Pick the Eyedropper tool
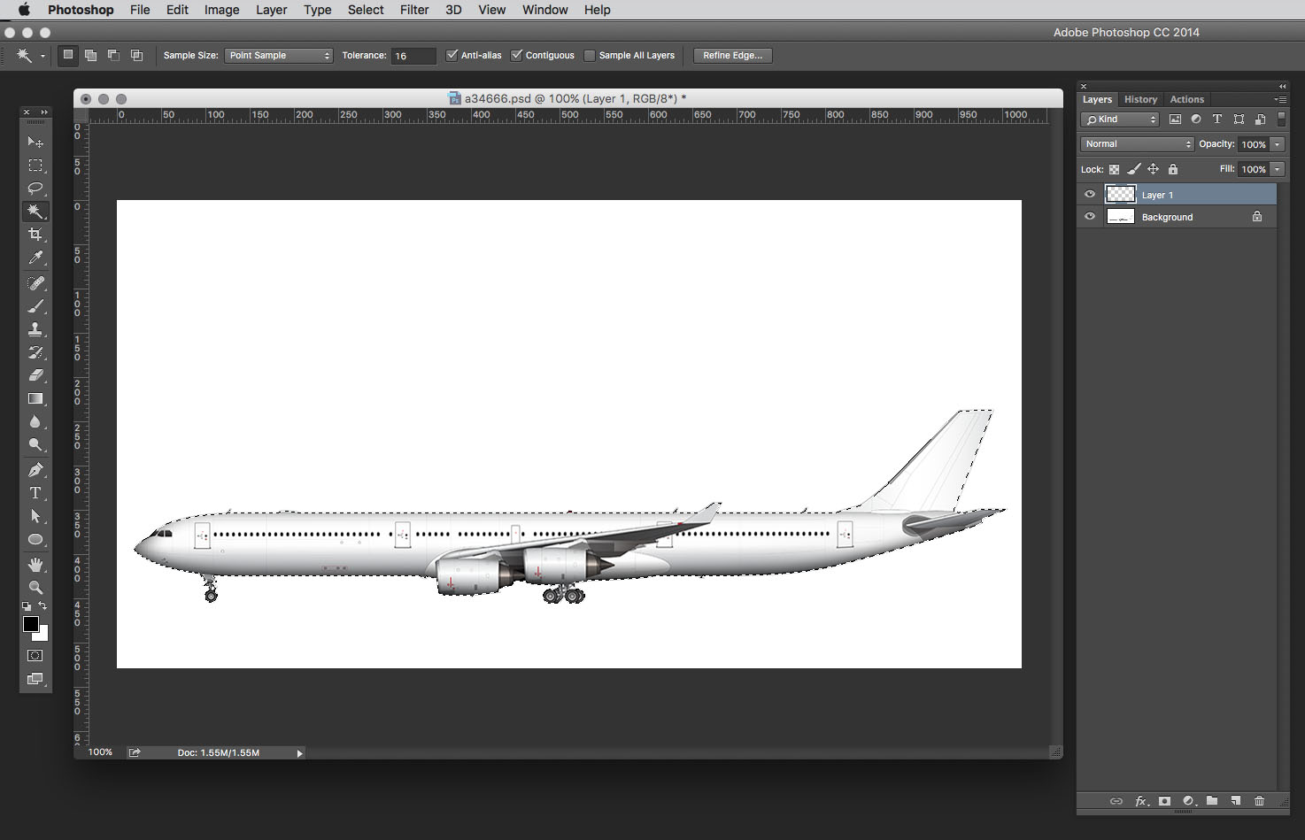This screenshot has height=840, width=1305. coord(35,258)
